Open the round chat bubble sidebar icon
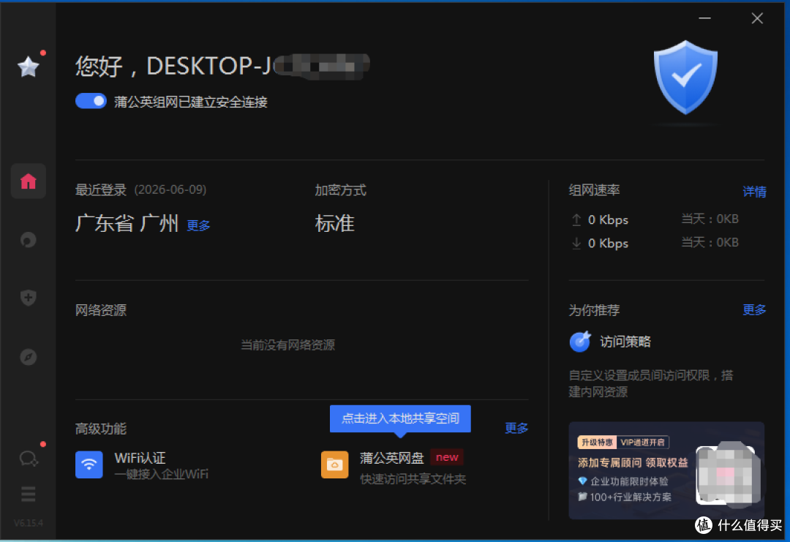Image resolution: width=790 pixels, height=542 pixels. point(29,240)
